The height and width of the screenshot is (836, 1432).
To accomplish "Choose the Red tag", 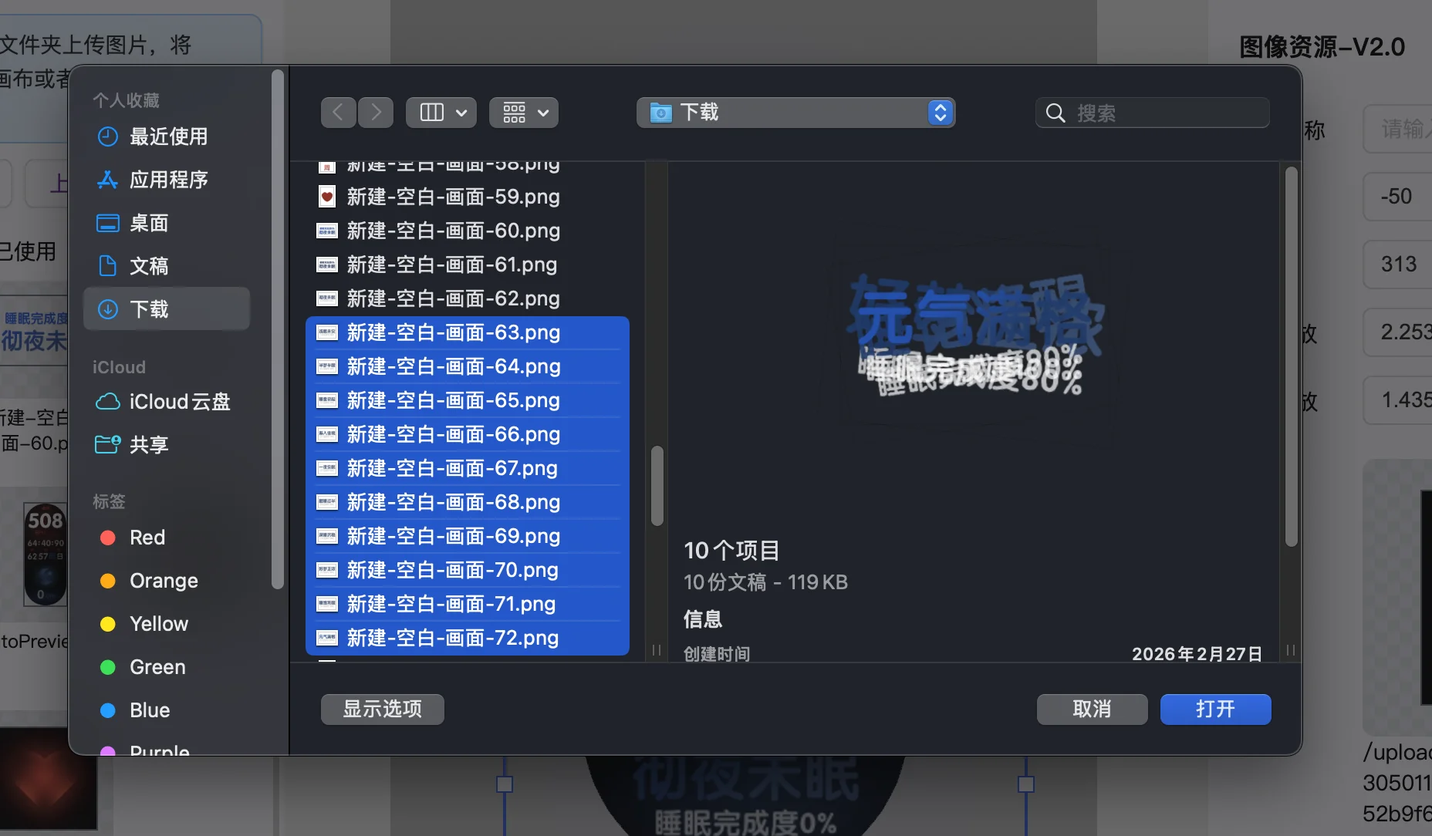I will tap(147, 538).
